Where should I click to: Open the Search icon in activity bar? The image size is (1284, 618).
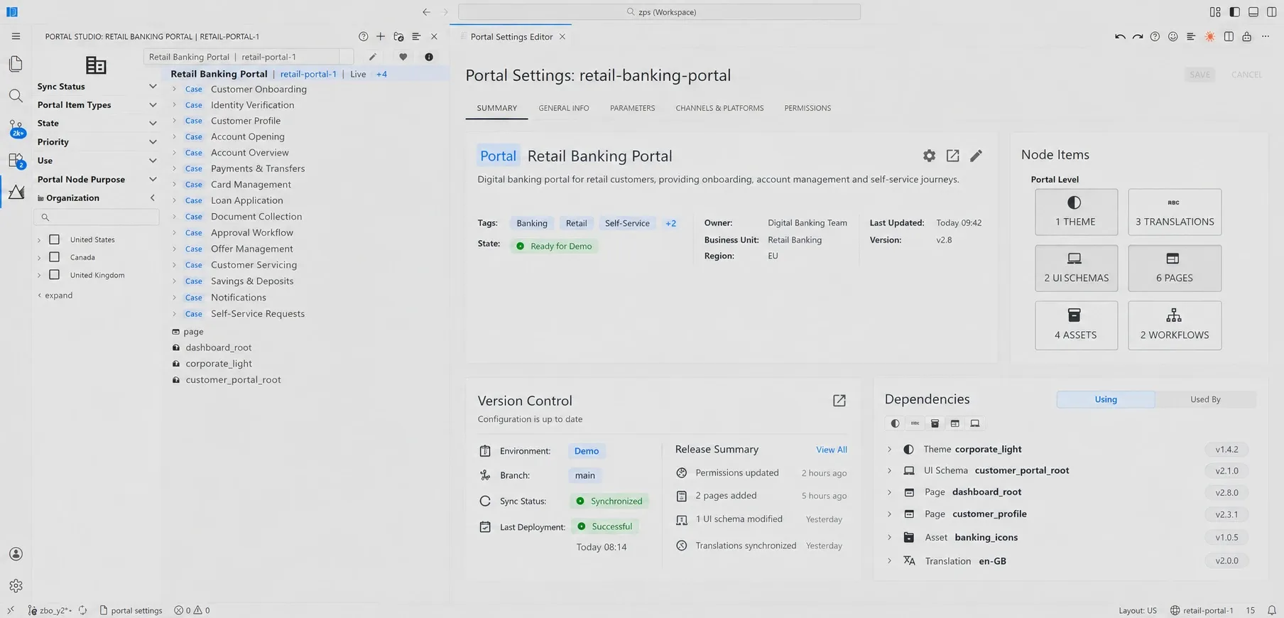16,96
